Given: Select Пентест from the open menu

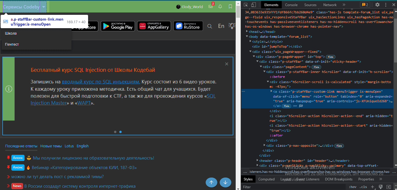Looking at the screenshot, I should click(12, 44).
